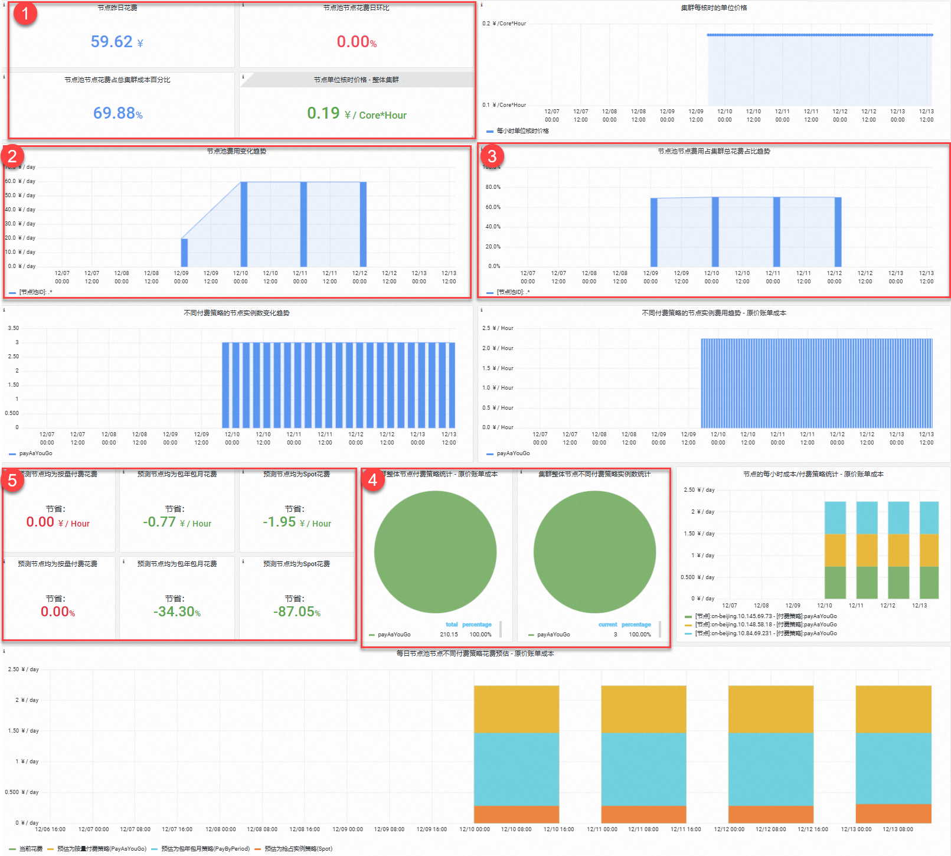Sort pie legend by current column header
This screenshot has width=951, height=856.
607,625
